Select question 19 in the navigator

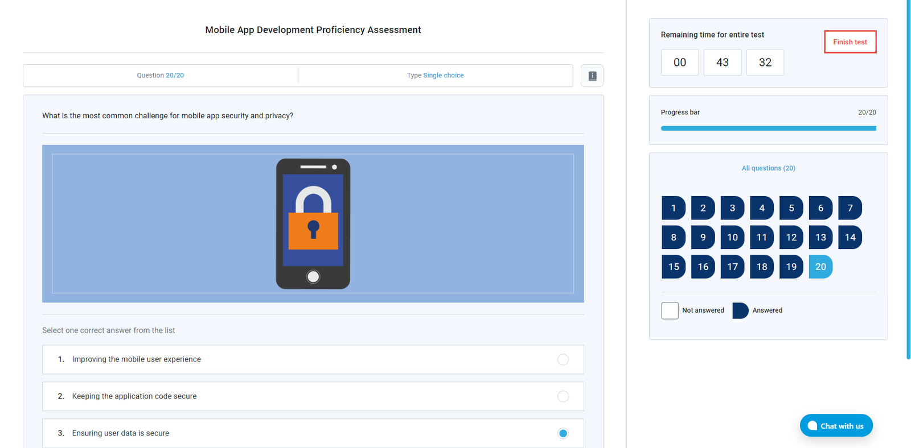point(791,267)
